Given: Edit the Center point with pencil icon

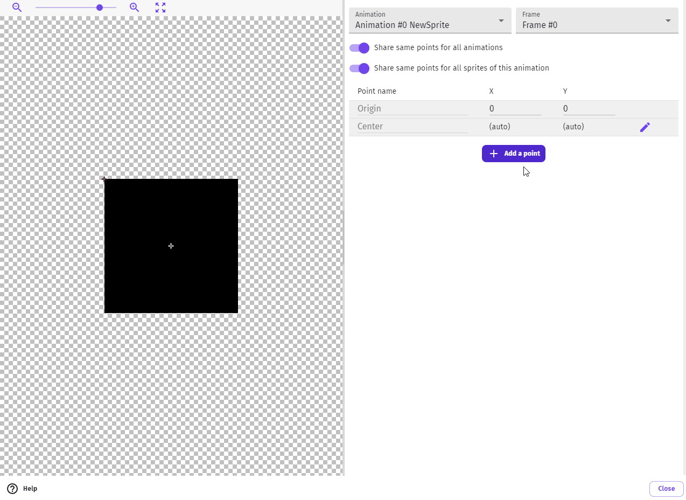Looking at the screenshot, I should 645,127.
